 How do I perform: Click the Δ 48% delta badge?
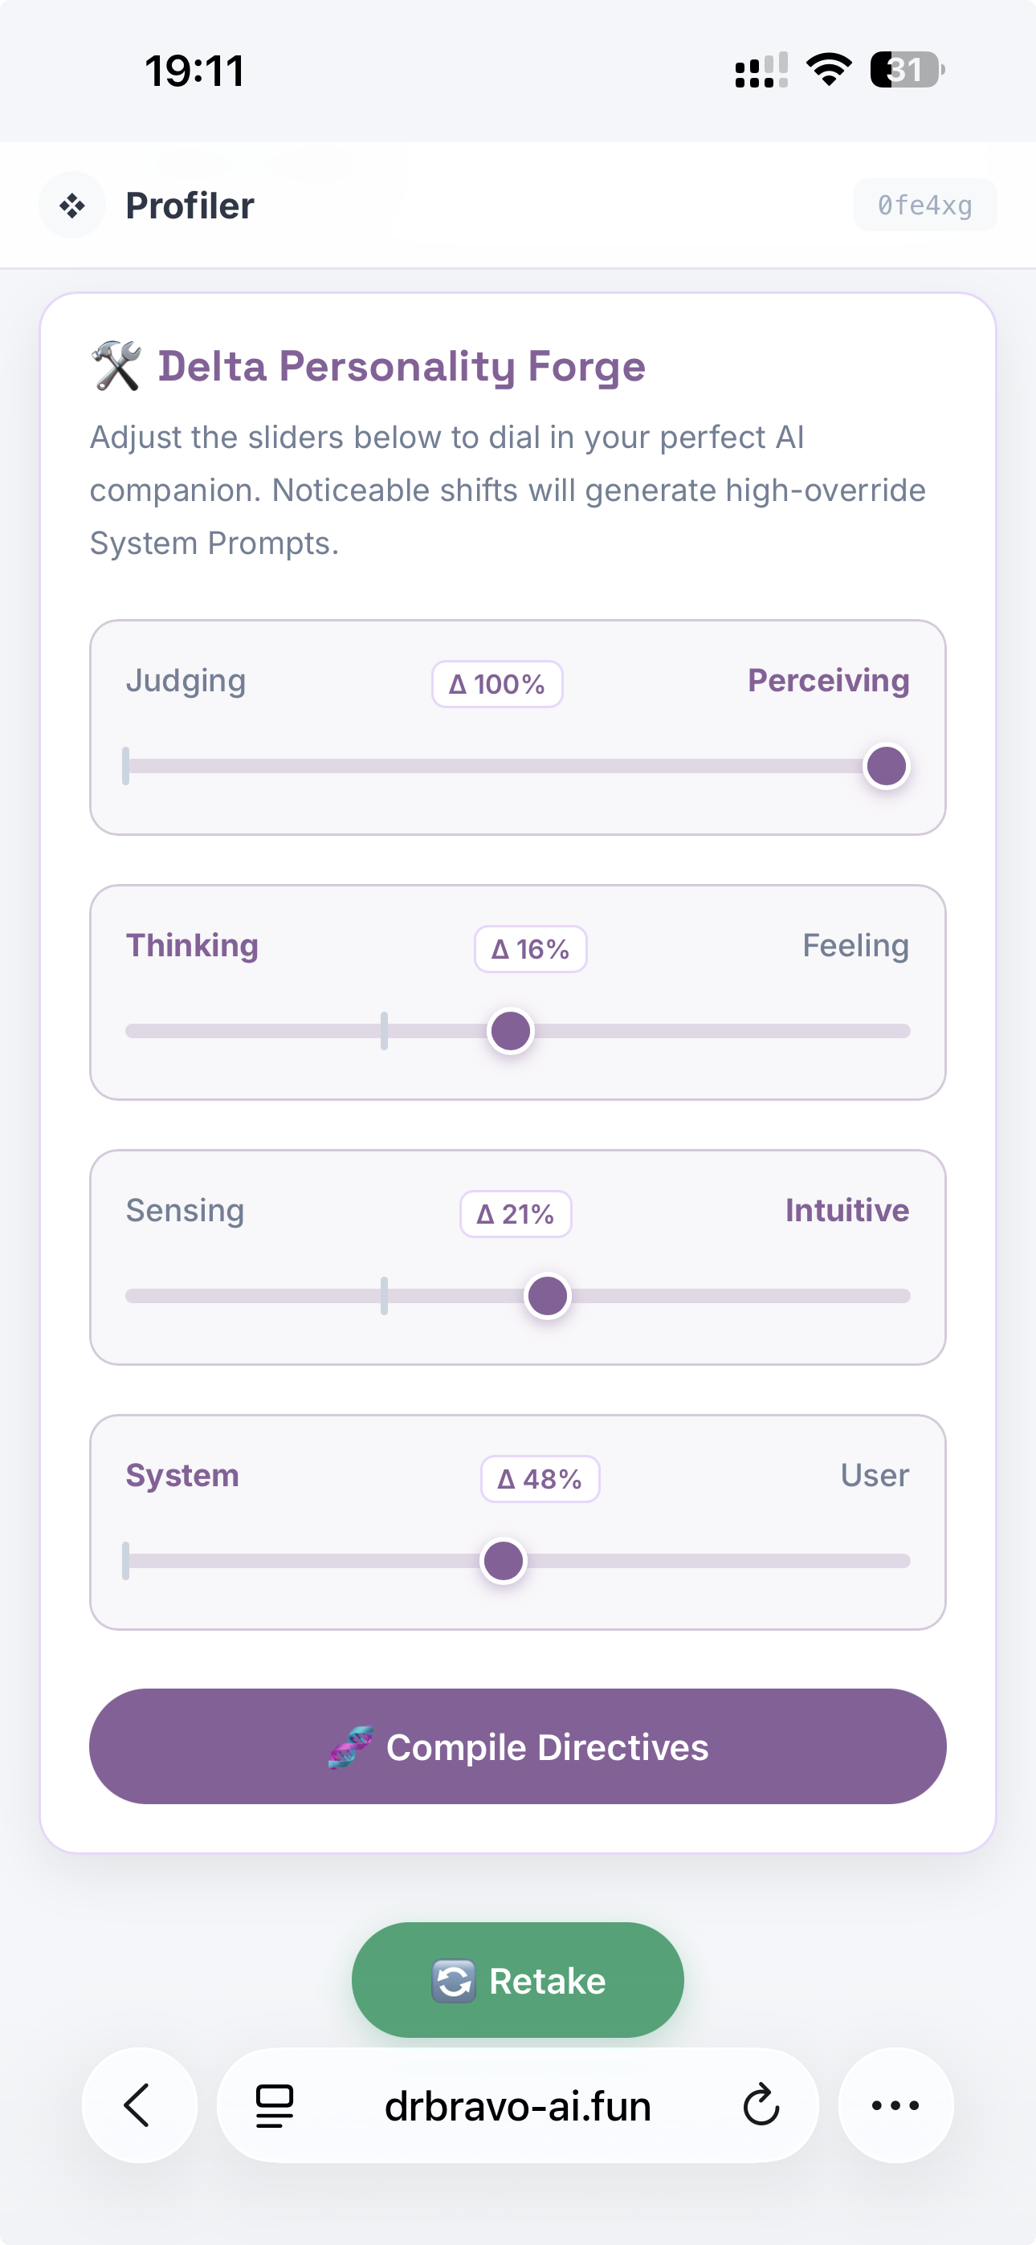click(x=540, y=1479)
